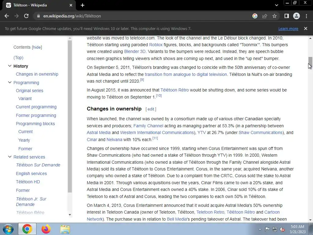
Task: Open the Chrome profile avatar
Action: pyautogui.click(x=296, y=16)
